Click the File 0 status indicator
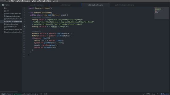This screenshot has height=95, width=170. click(3, 94)
